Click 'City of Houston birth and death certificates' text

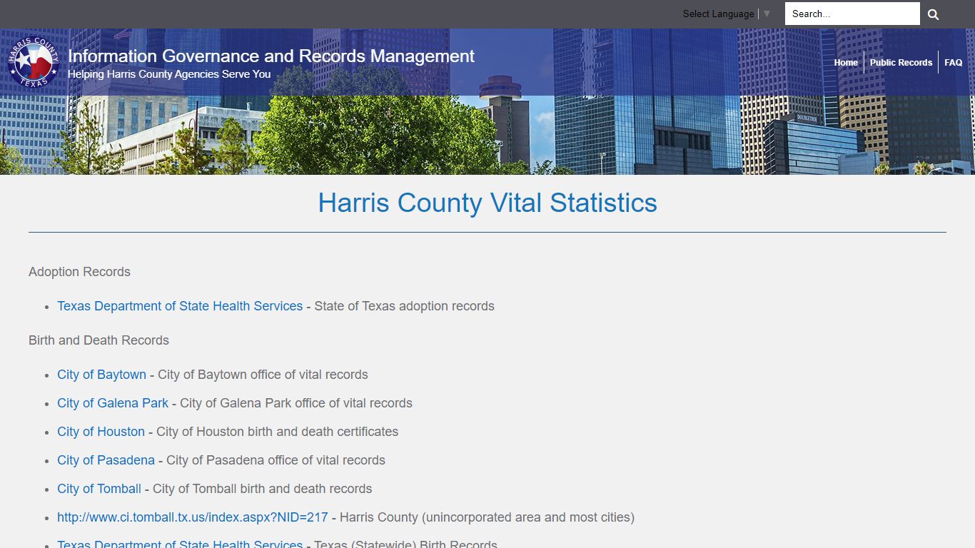click(x=278, y=432)
